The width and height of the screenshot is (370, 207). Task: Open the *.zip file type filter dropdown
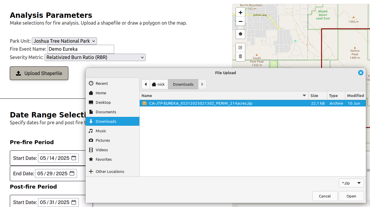351,183
